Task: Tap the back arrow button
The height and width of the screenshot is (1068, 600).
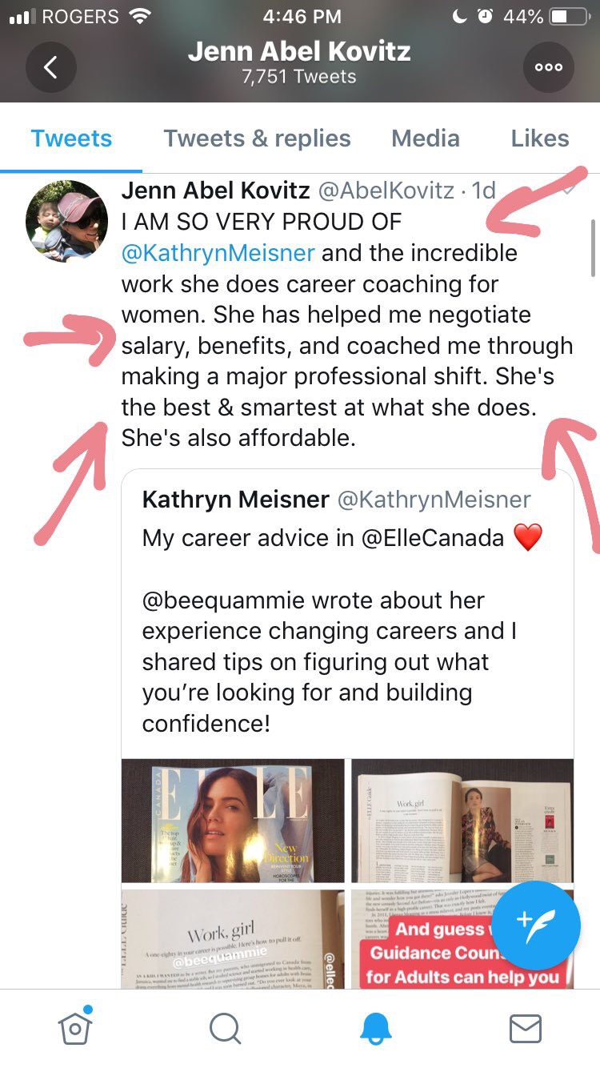Action: point(50,67)
